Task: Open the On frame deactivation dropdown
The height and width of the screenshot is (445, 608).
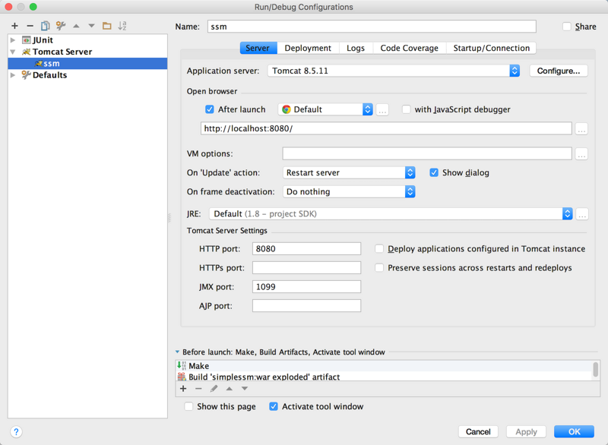Action: coord(349,191)
